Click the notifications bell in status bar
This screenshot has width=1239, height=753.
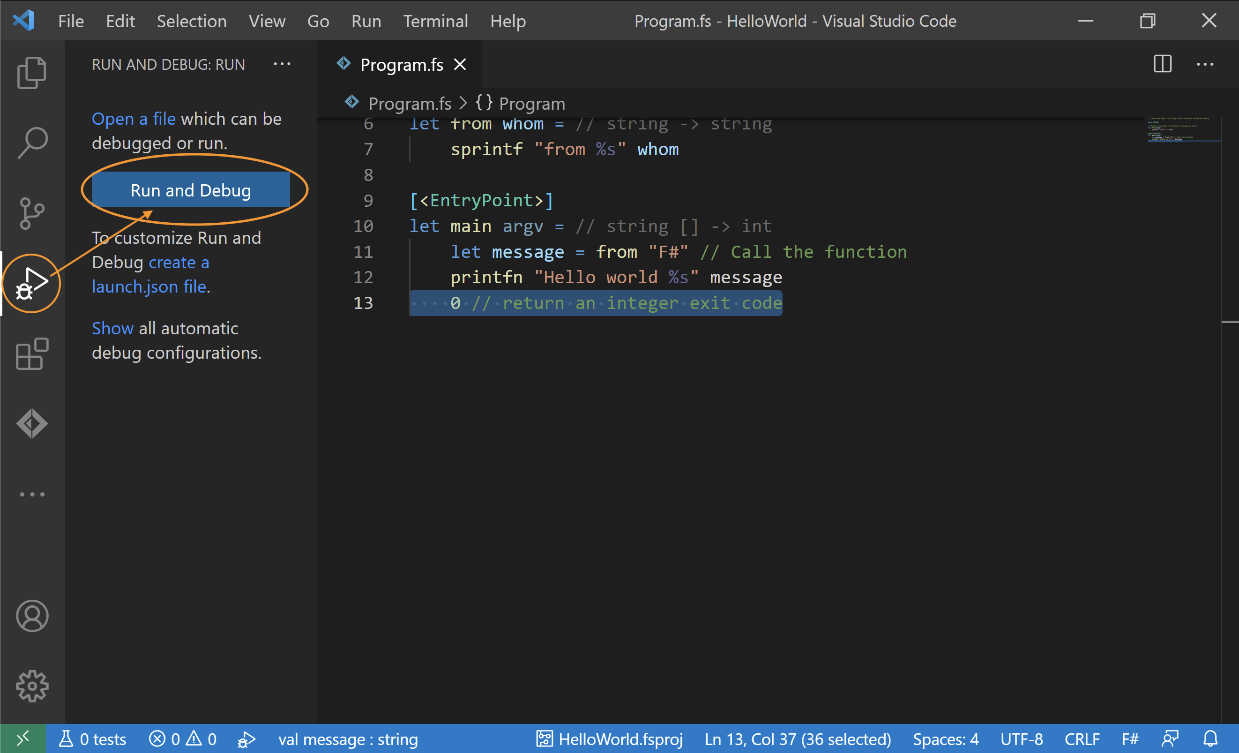pos(1211,739)
